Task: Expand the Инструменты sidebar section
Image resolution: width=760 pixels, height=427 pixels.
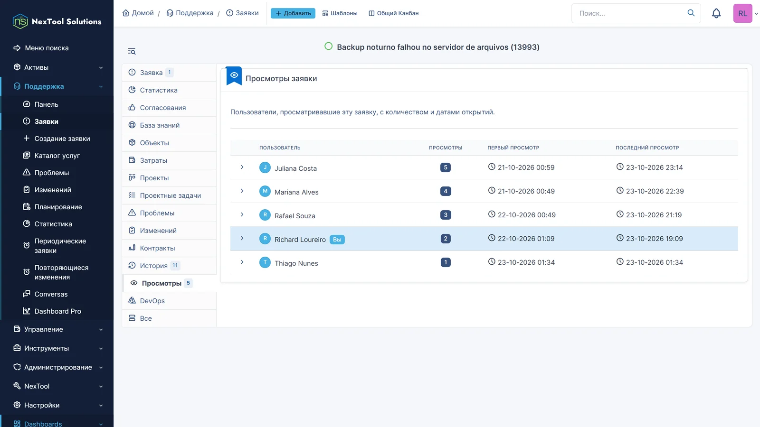Action: tap(57, 348)
